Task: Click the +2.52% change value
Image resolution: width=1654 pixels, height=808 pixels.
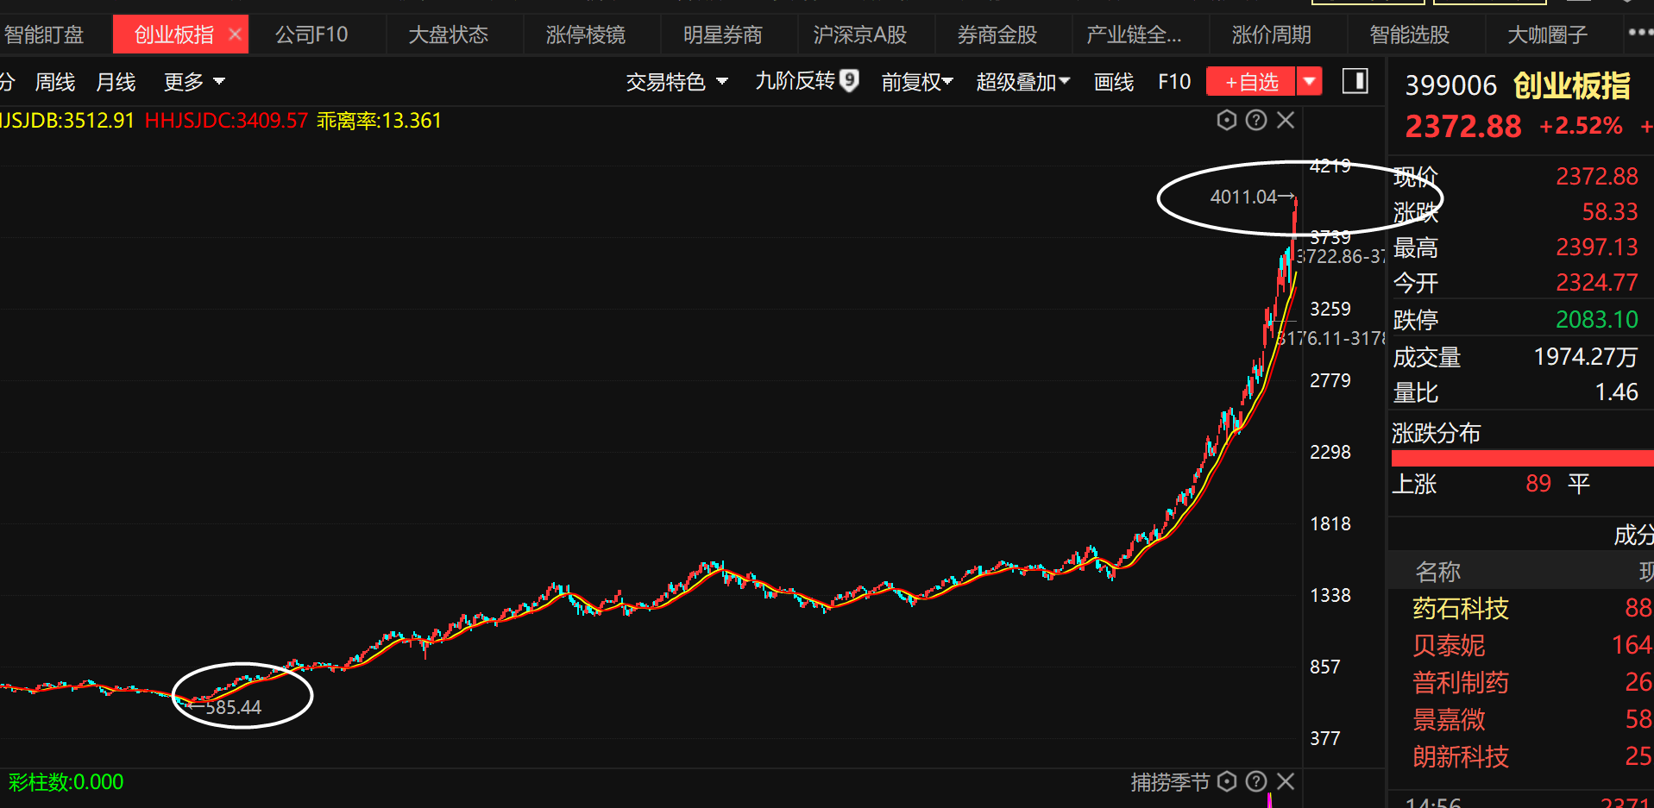Action: (1581, 127)
